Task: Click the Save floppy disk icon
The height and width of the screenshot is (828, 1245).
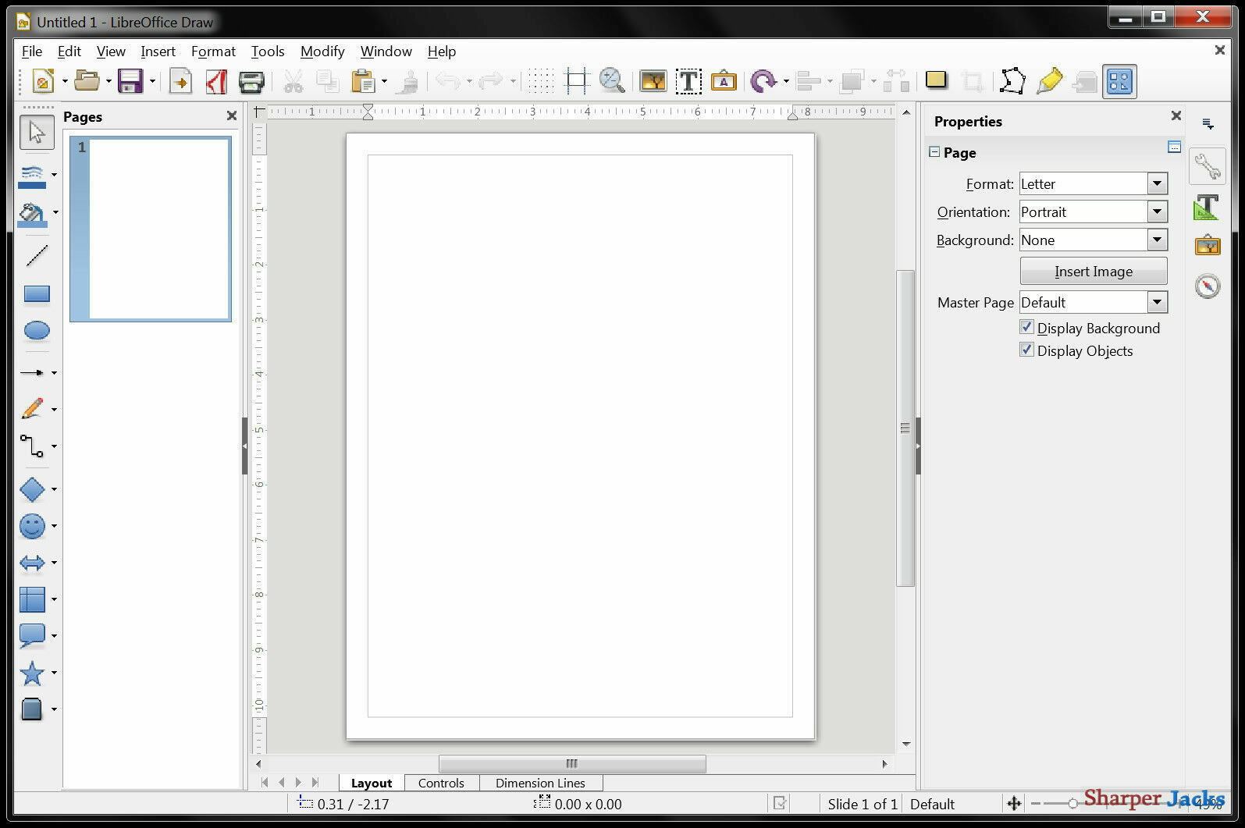Action: (130, 81)
